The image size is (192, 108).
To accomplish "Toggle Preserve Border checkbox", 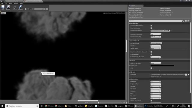I will [151, 54].
